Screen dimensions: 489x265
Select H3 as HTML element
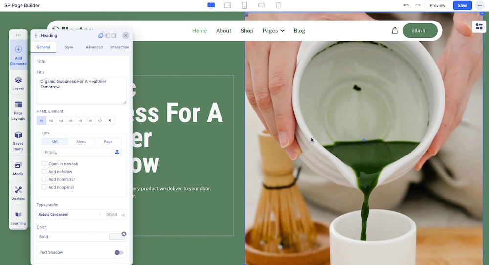pyautogui.click(x=61, y=121)
